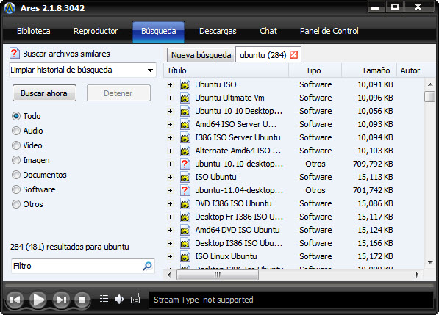This screenshot has width=439, height=315.
Task: Click the Detener button
Action: coord(118,93)
